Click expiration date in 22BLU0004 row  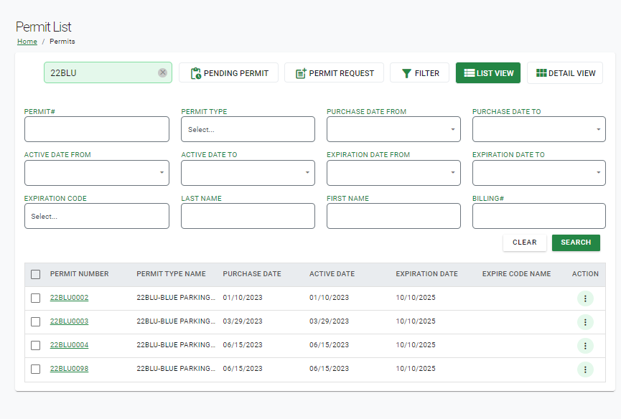tap(416, 345)
